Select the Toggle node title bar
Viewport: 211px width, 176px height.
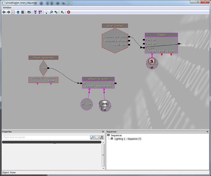(x=161, y=35)
